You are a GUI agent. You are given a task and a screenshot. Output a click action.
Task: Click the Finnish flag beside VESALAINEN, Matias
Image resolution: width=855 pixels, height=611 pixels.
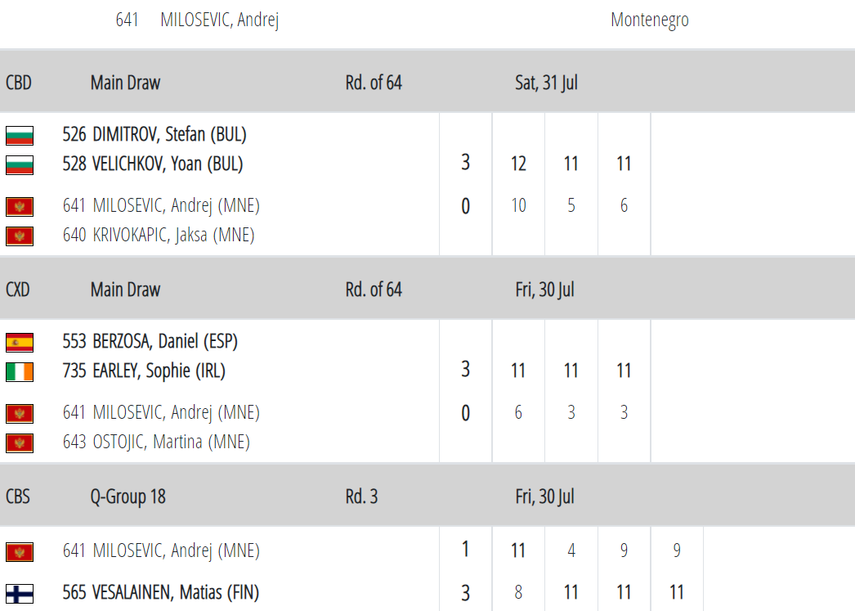point(20,592)
